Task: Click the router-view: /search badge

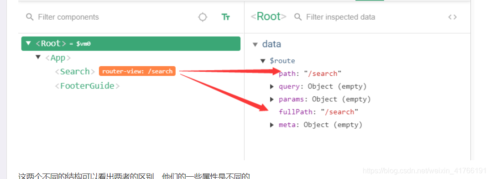Action: click(x=137, y=71)
